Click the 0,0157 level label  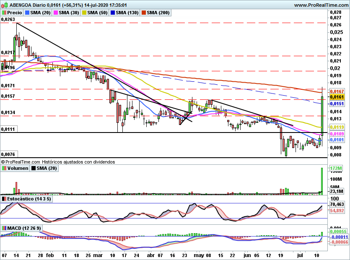click(x=8, y=96)
